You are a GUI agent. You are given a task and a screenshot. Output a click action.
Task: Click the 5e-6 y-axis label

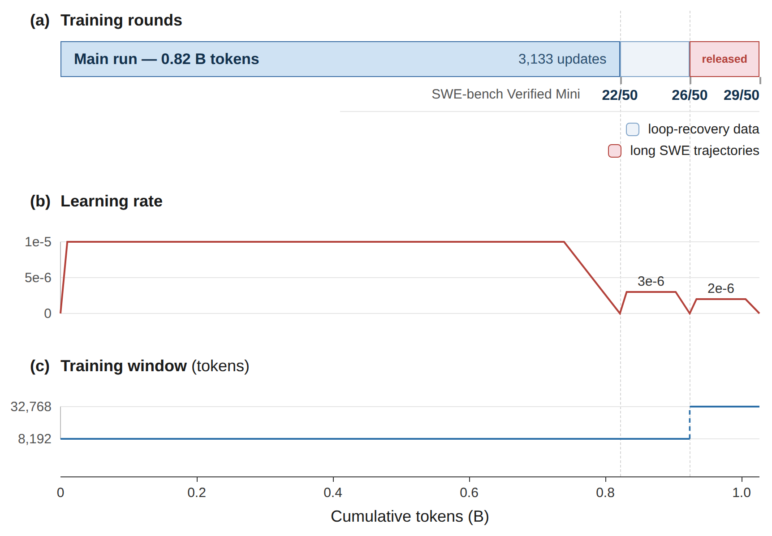pos(38,278)
